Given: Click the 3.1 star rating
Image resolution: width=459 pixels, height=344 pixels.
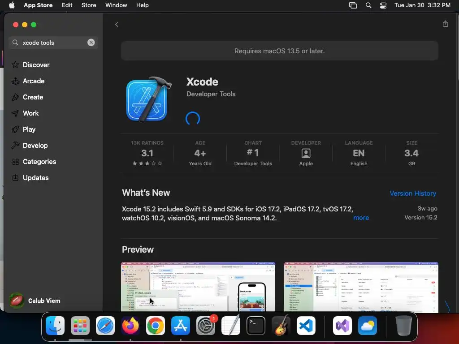Looking at the screenshot, I should click(x=147, y=153).
